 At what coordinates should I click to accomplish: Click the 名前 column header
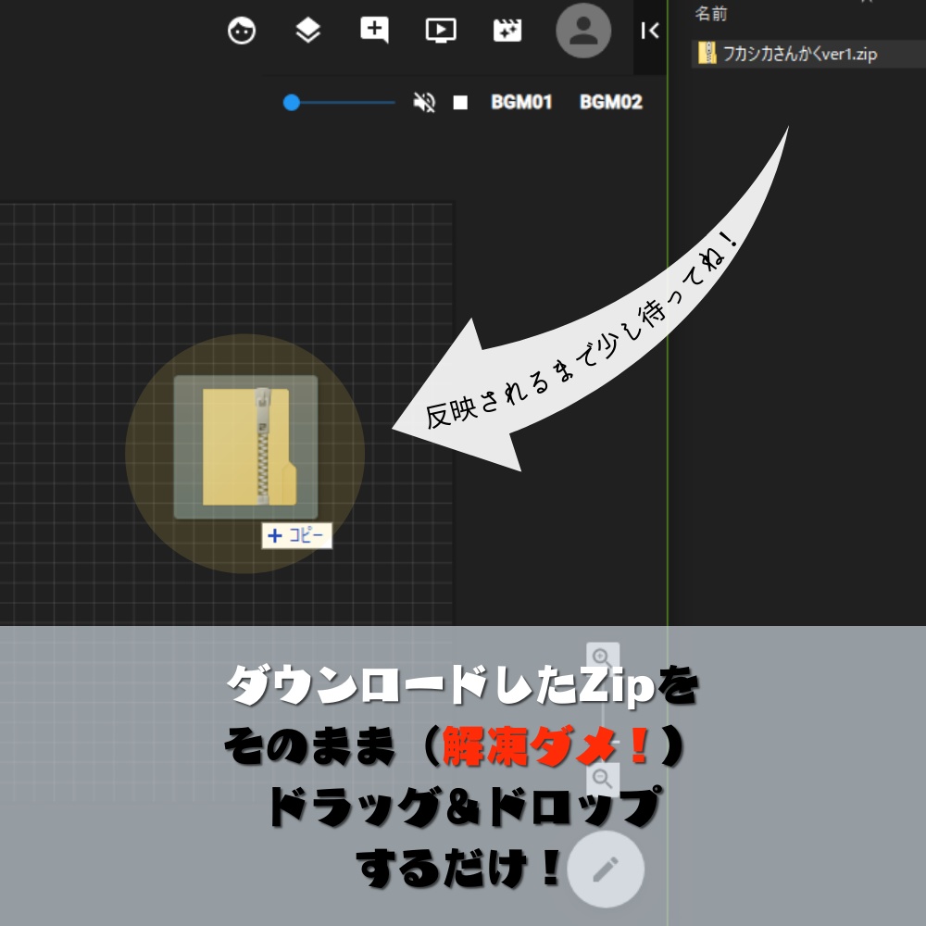coord(711,14)
